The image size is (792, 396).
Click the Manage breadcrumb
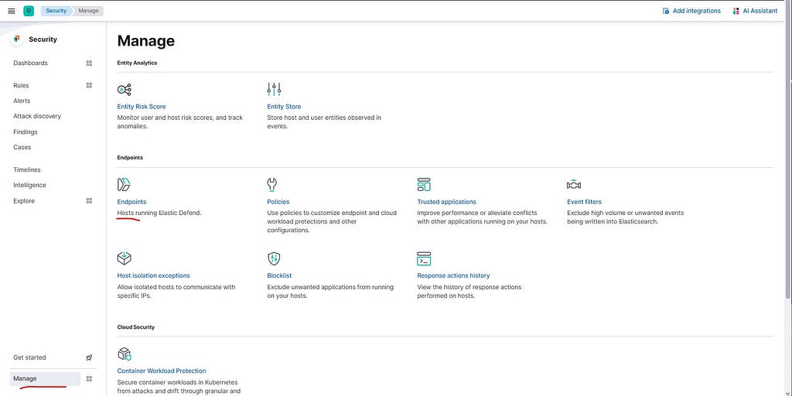coord(88,11)
